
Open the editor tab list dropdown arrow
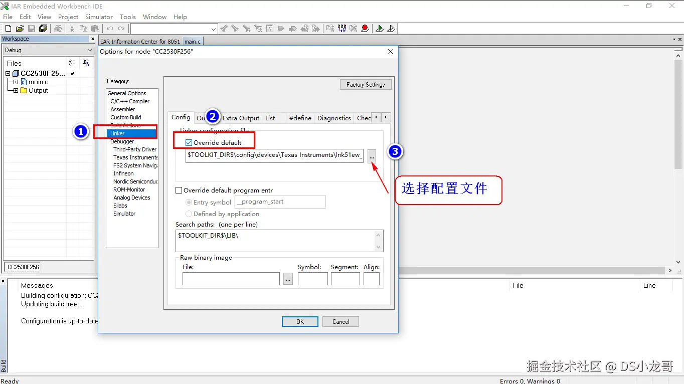[673, 39]
